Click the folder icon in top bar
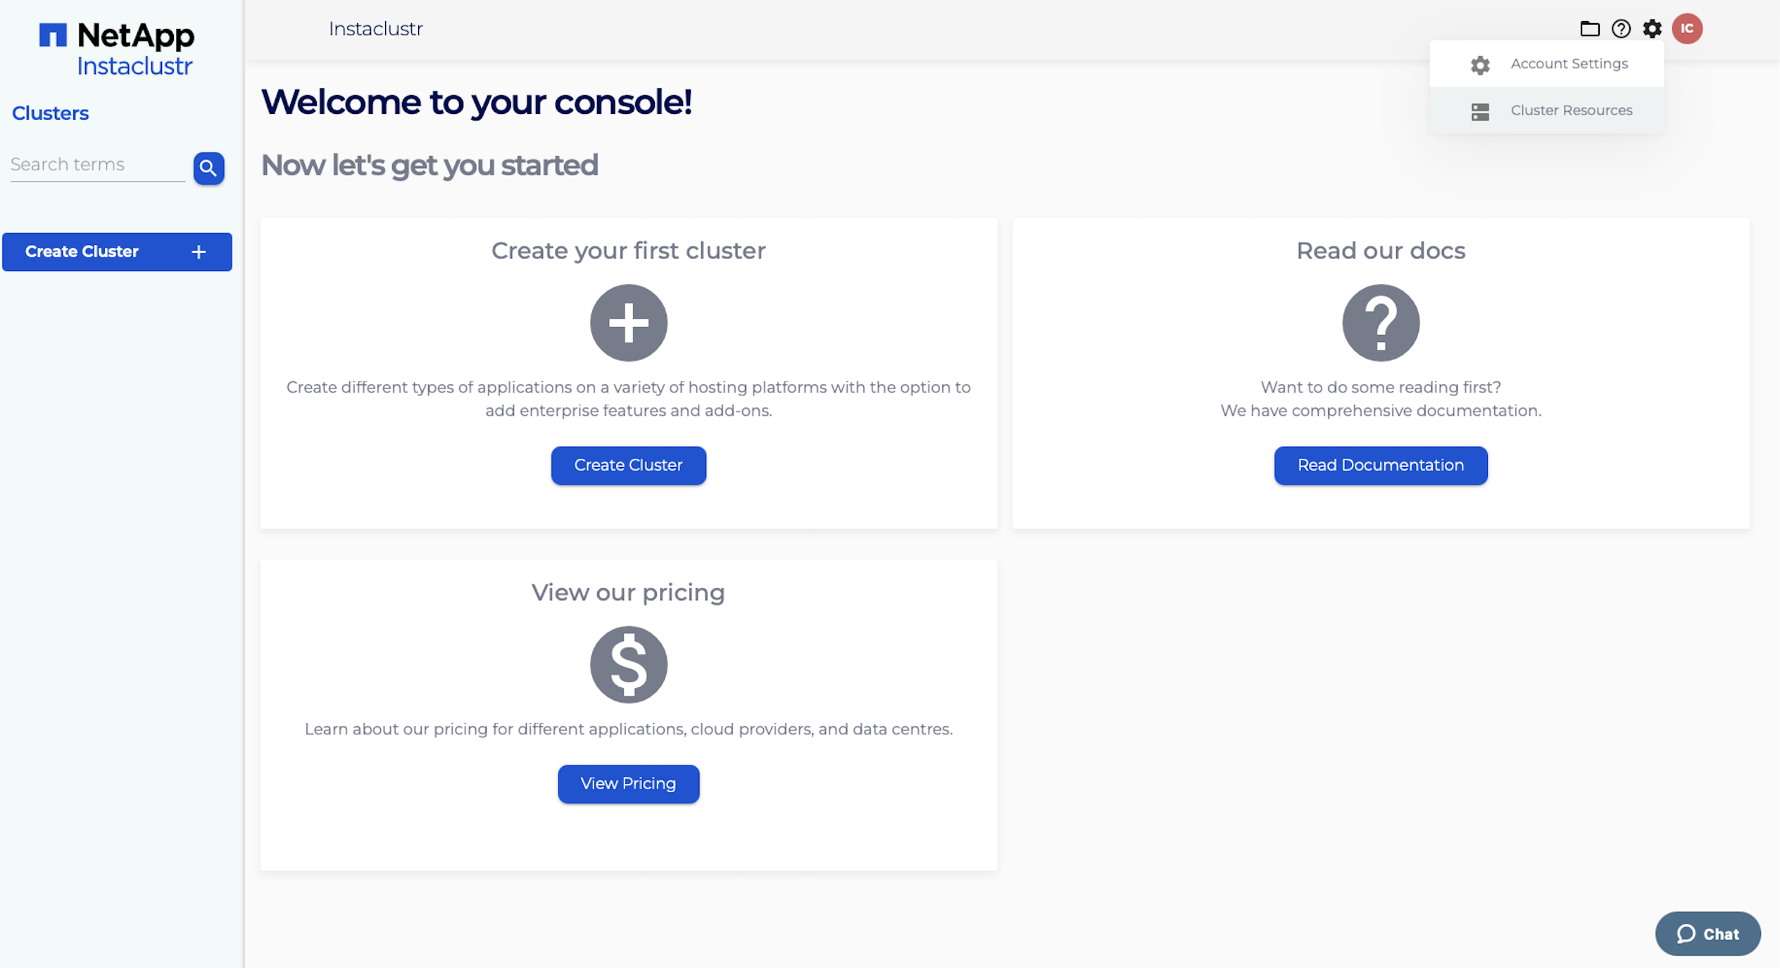The image size is (1780, 968). (x=1589, y=29)
